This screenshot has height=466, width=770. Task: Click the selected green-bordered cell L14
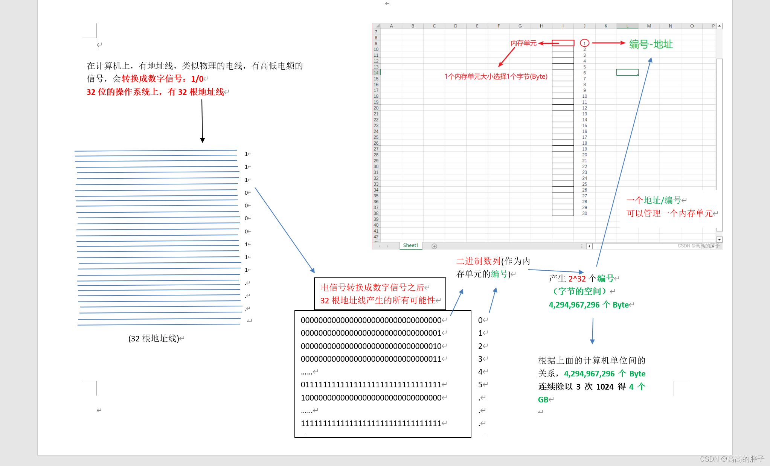pos(627,72)
